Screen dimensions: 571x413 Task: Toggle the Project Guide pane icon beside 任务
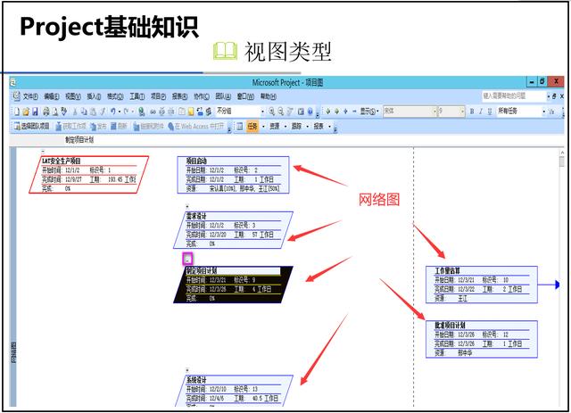239,127
